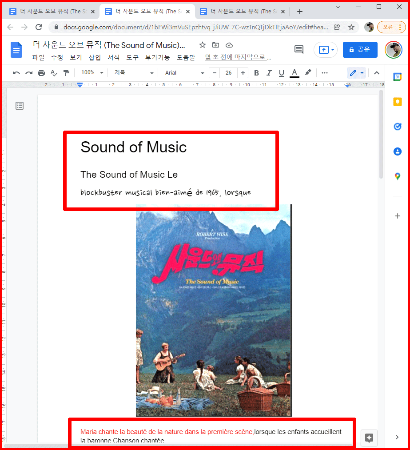Click the Sound of Music poster image
This screenshot has width=410, height=450.
(214, 310)
